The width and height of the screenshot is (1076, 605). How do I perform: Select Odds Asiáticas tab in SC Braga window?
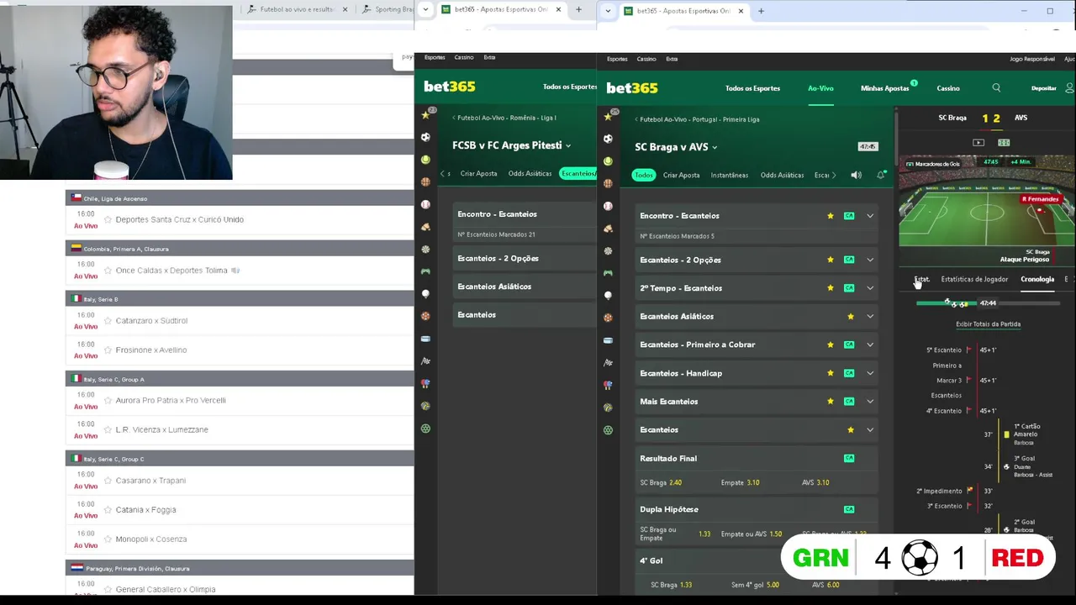pyautogui.click(x=782, y=175)
